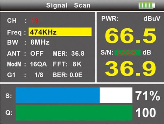Click the G1 1/8 guard interval value
Screen dimensions: 164x124
tap(39, 75)
